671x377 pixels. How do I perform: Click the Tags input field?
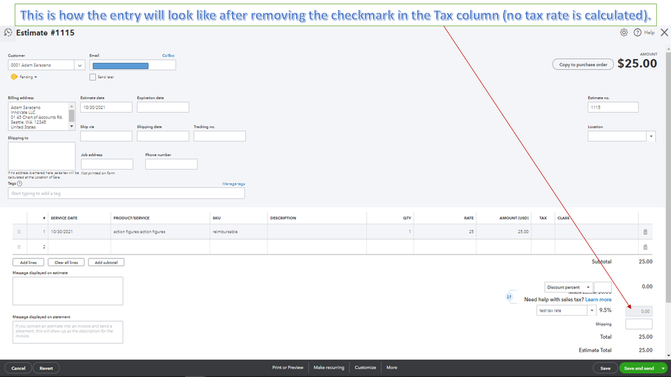coord(126,193)
